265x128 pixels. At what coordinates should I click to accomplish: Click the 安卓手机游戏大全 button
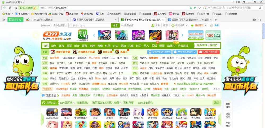pyautogui.click(x=159, y=52)
